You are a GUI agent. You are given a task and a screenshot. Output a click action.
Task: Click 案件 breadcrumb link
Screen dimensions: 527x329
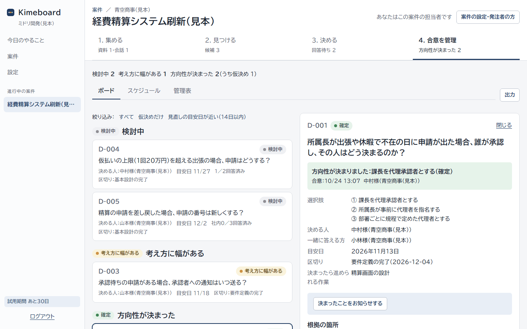pos(97,10)
